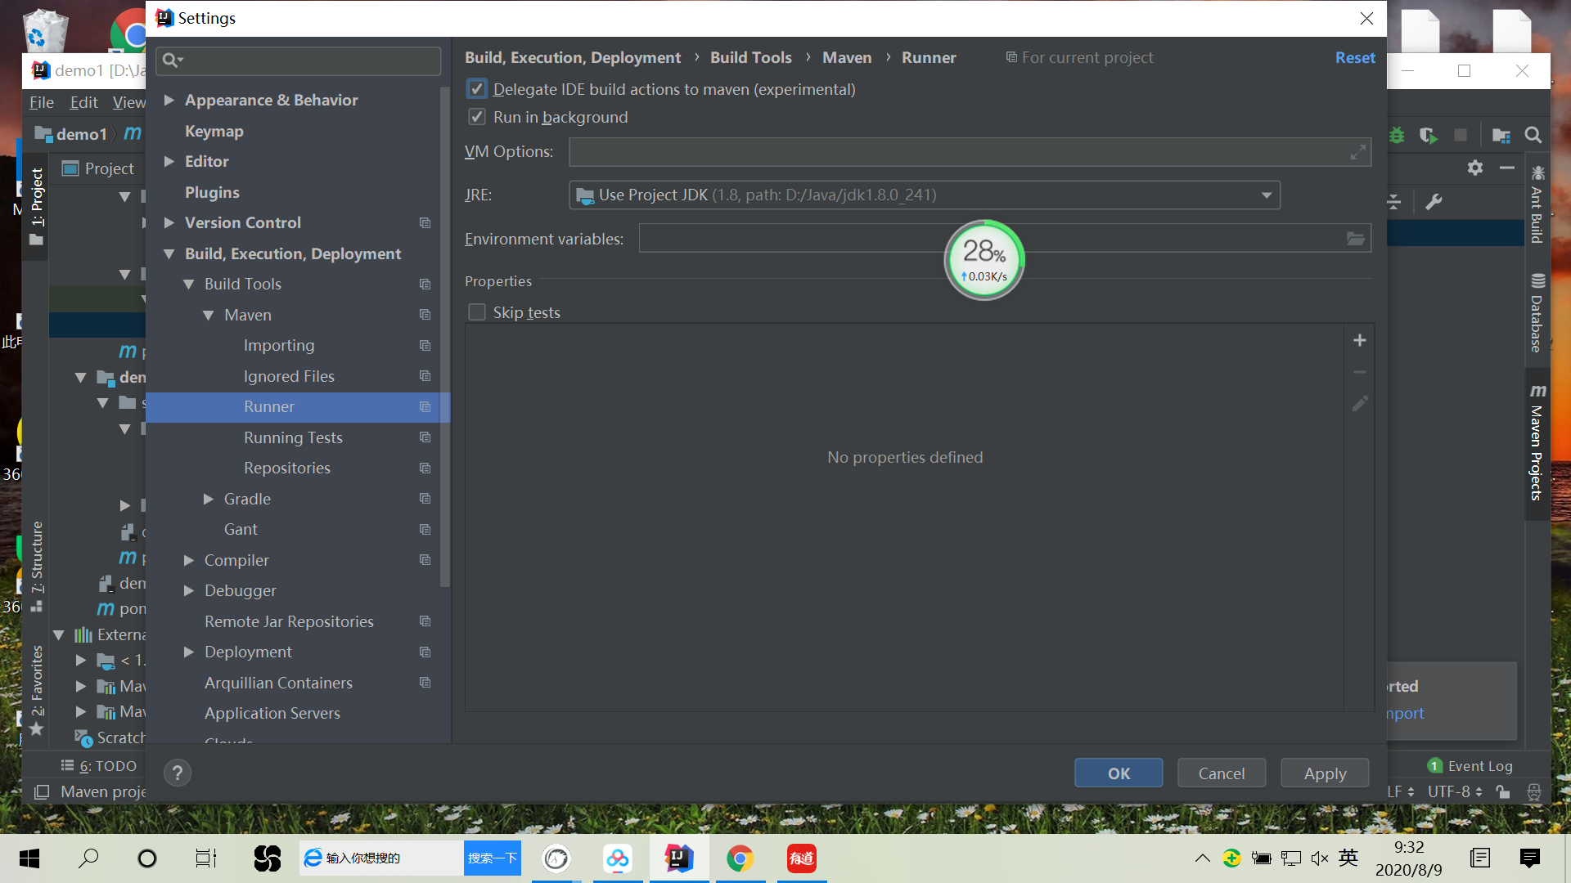Click the help question mark button
Screen dimensions: 1571x883
pyautogui.click(x=178, y=773)
